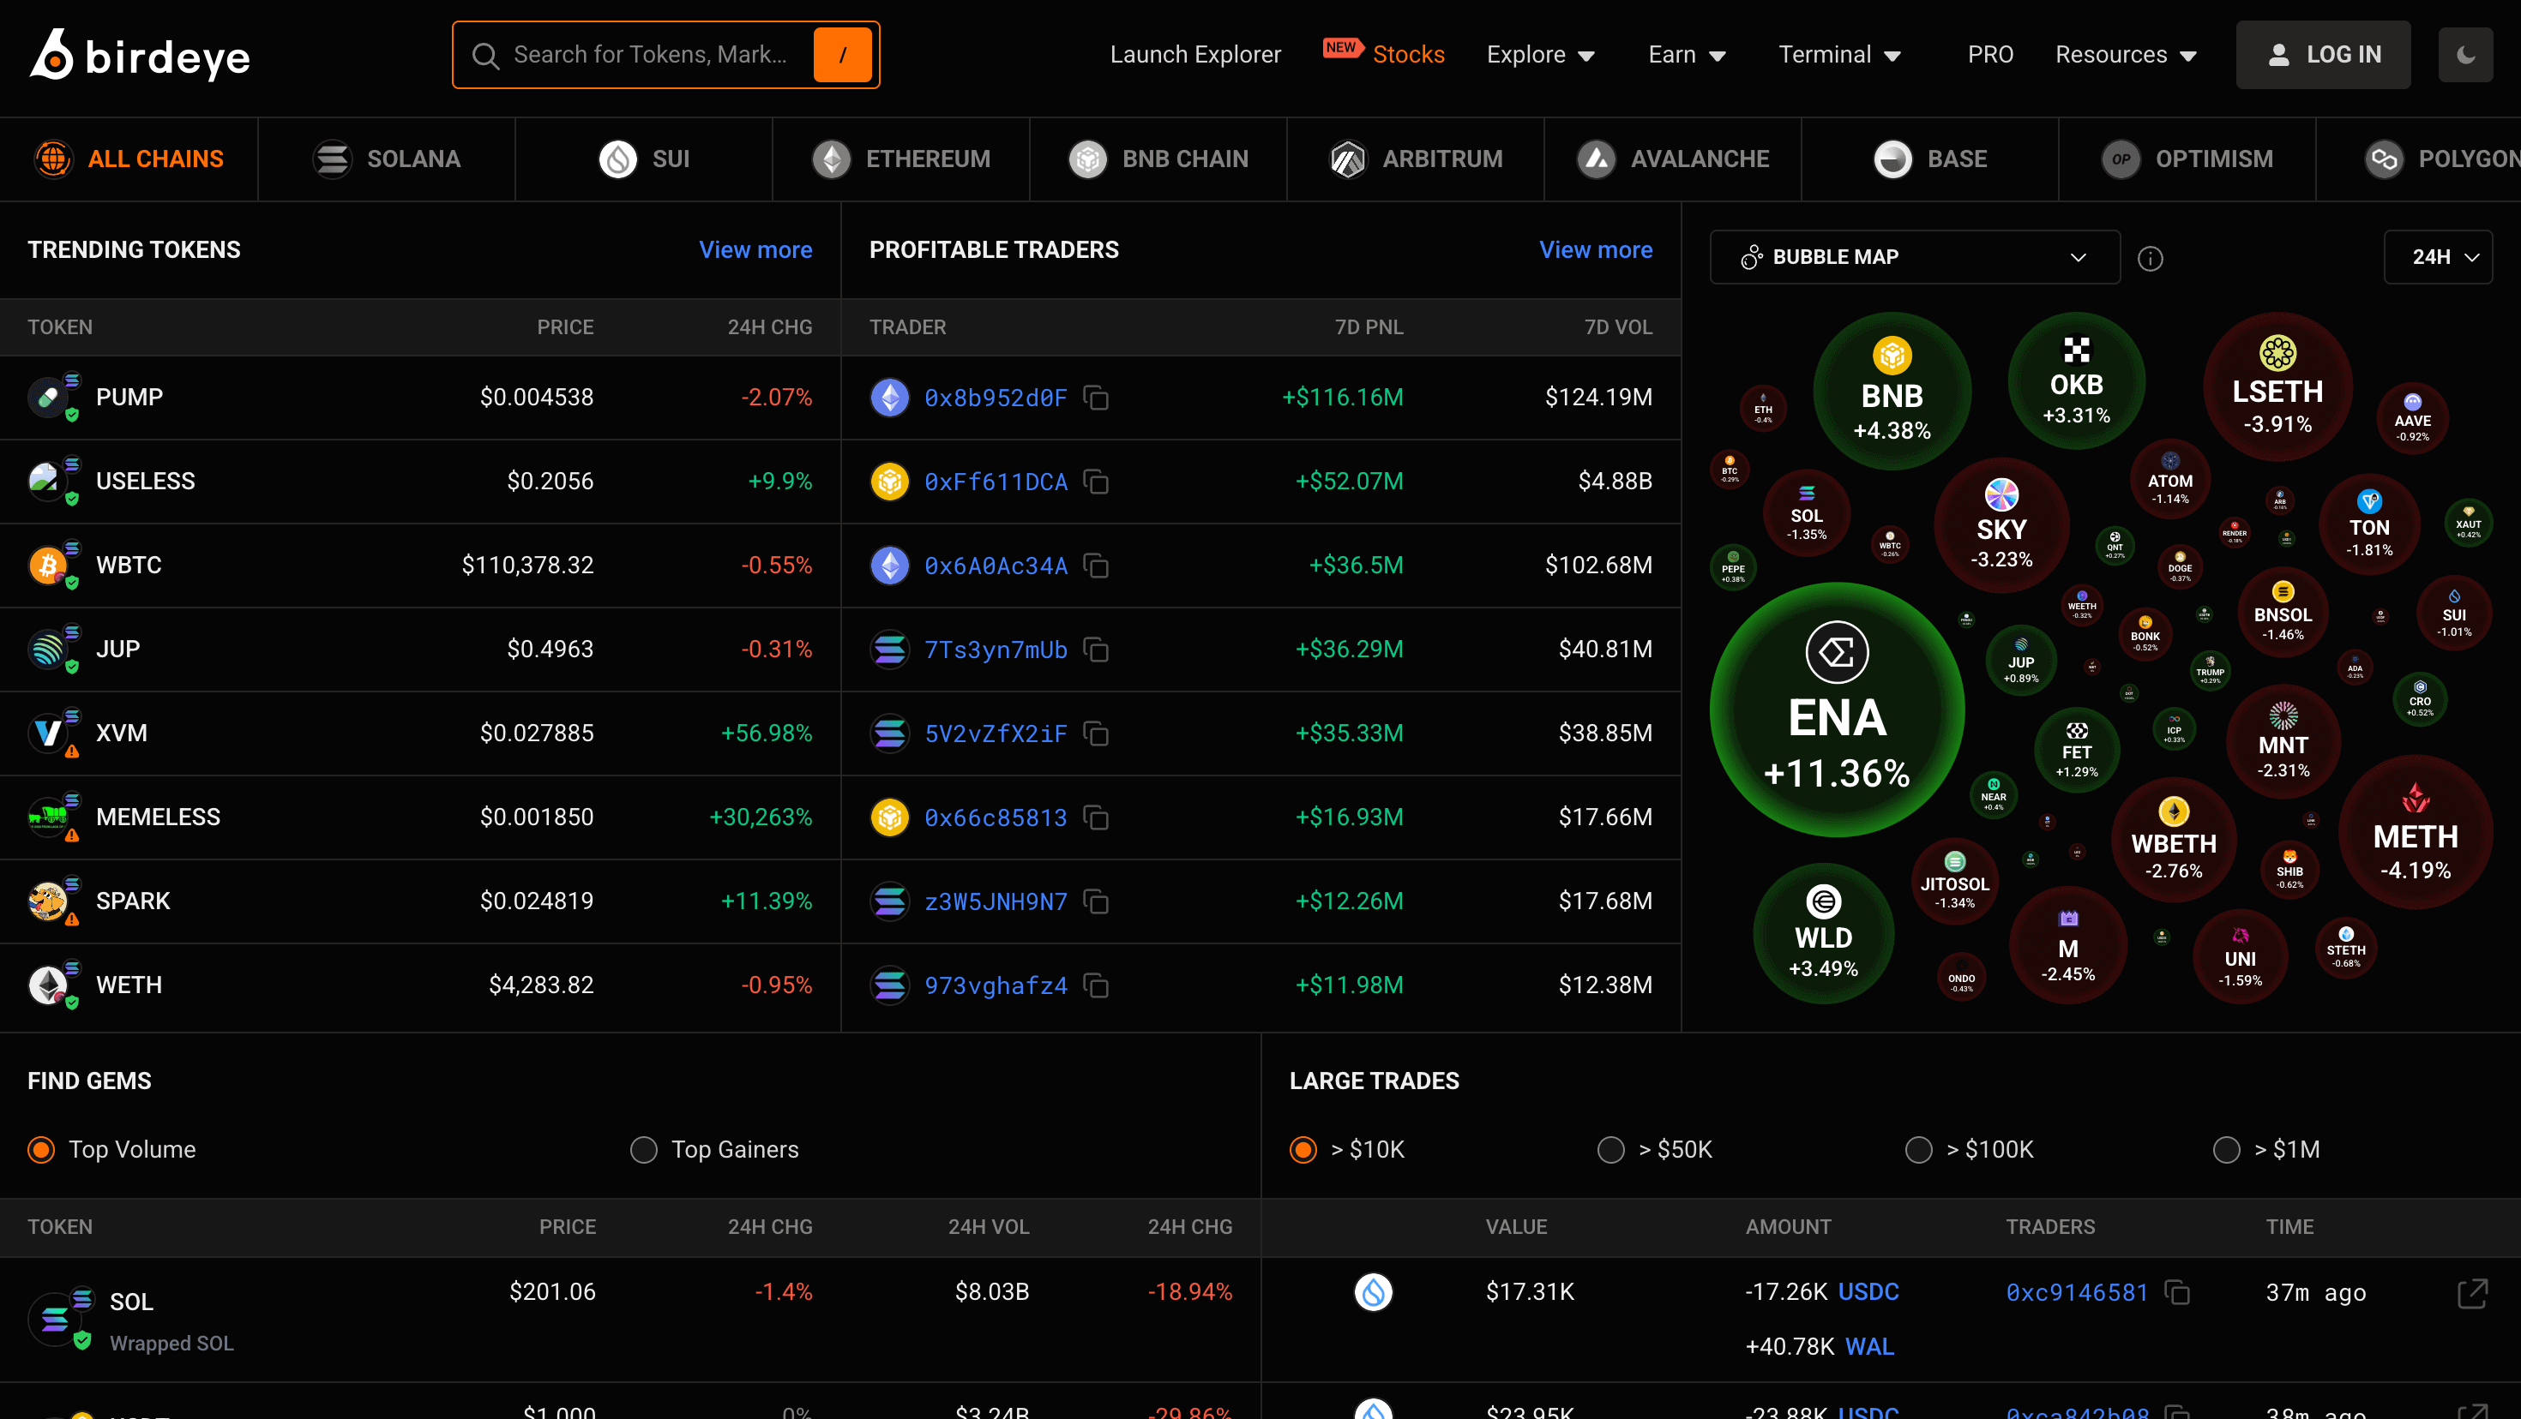Copy trader address z3W5JNH9N7
2521x1419 pixels.
pos(1096,901)
